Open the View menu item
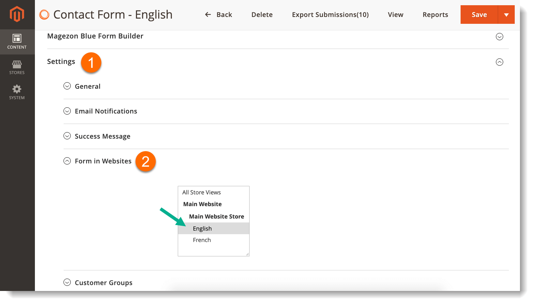 (x=395, y=14)
